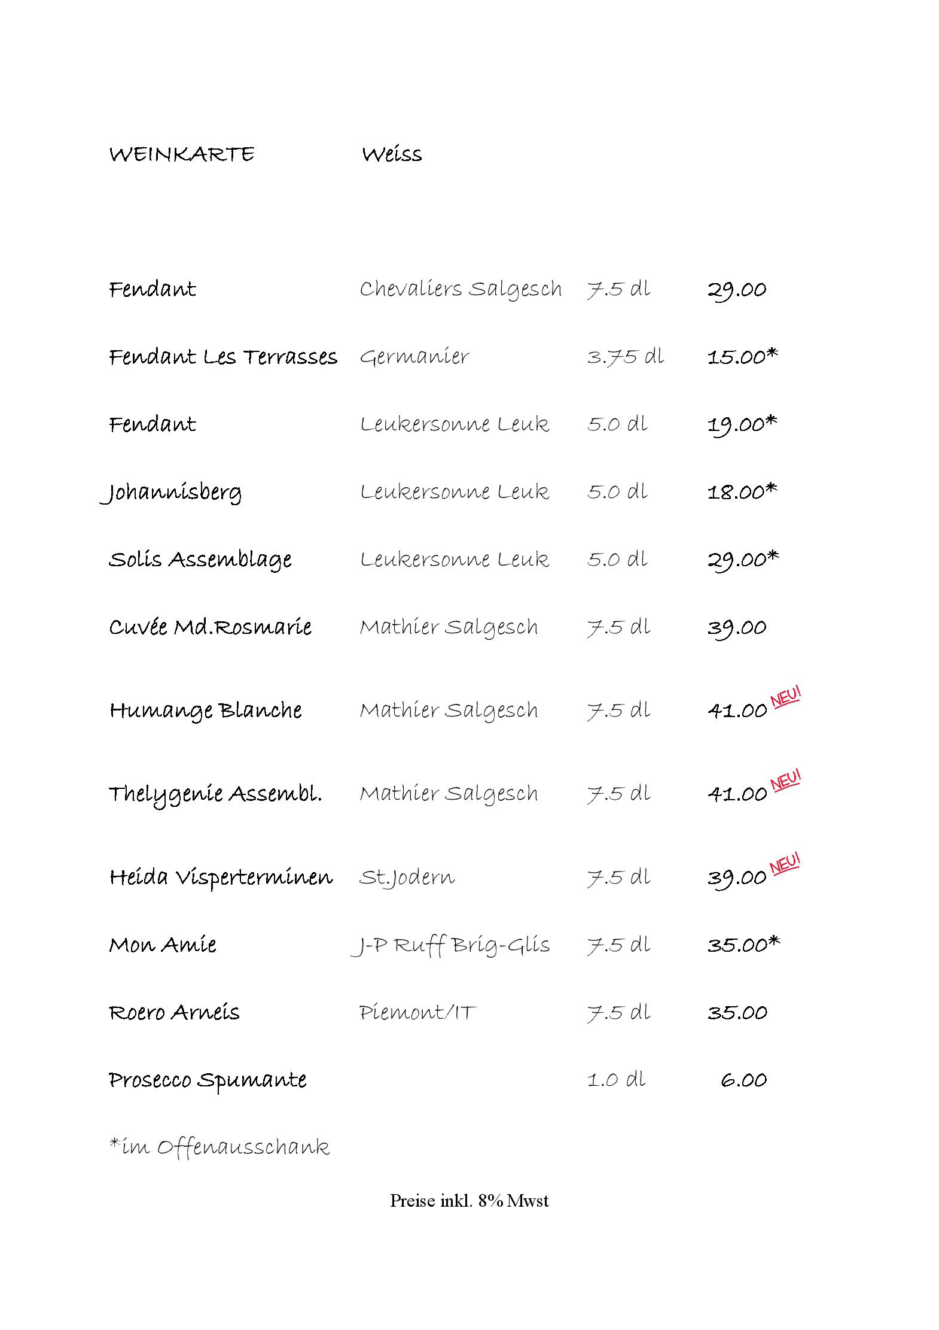Click the WEINKARTE heading

pyautogui.click(x=182, y=154)
